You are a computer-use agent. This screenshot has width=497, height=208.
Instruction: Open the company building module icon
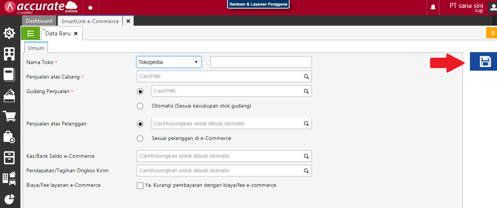click(x=9, y=54)
